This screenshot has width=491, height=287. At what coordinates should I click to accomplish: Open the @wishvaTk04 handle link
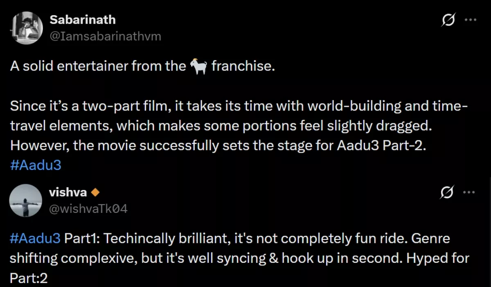(x=88, y=209)
